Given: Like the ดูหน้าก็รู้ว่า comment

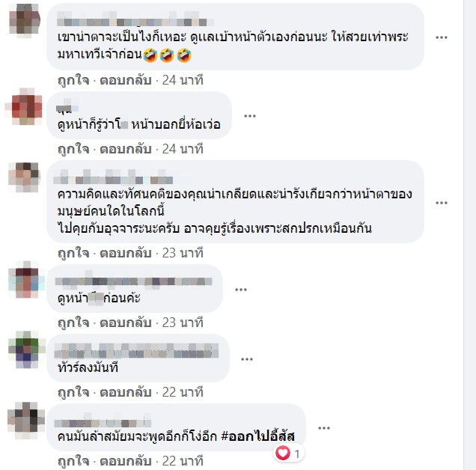Looking at the screenshot, I should pos(73,149).
